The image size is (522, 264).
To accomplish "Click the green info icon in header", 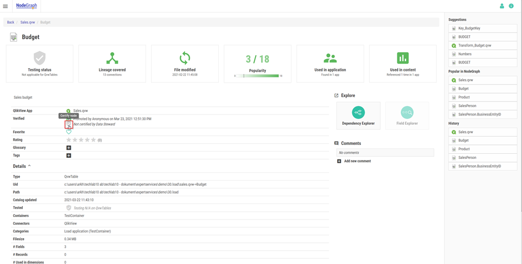I will [x=511, y=6].
